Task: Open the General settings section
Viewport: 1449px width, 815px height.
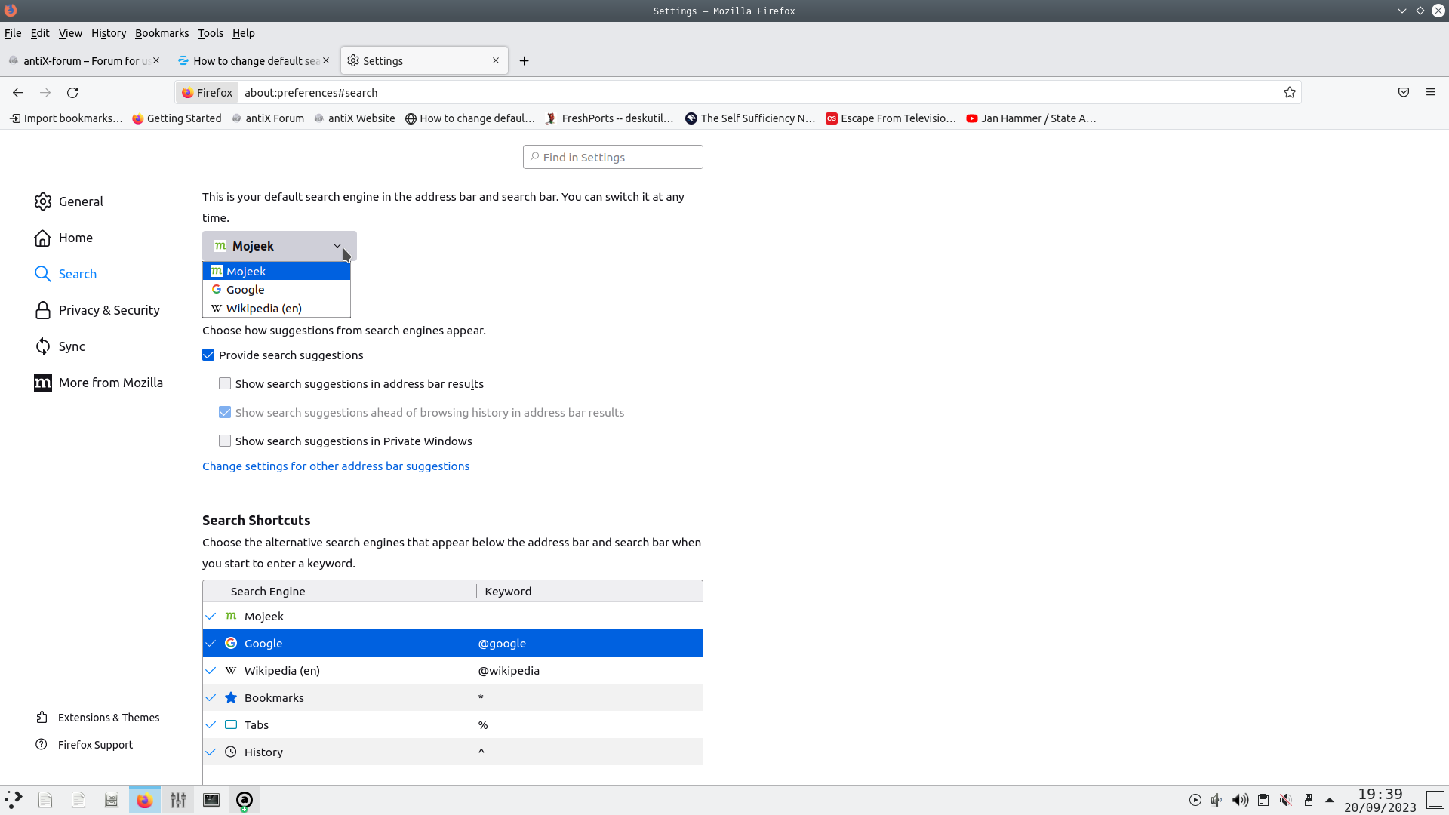Action: [69, 201]
